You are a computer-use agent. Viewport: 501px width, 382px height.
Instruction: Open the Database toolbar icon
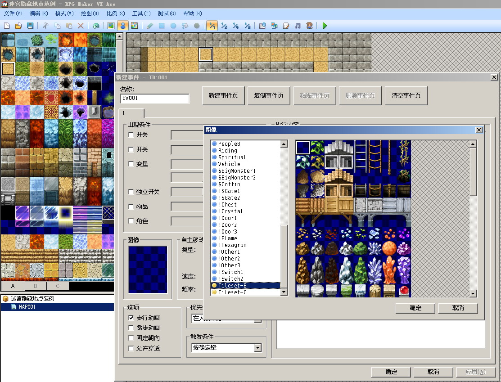click(x=262, y=26)
